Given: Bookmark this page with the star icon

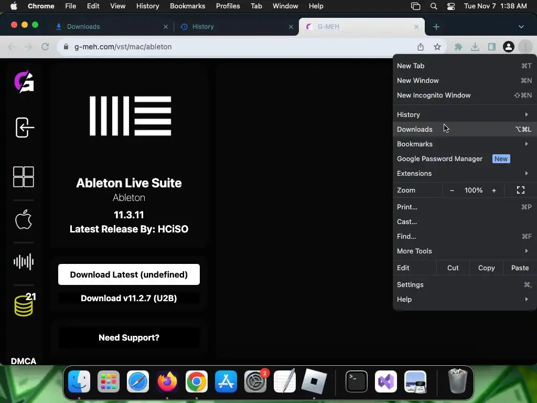Looking at the screenshot, I should click(x=437, y=47).
